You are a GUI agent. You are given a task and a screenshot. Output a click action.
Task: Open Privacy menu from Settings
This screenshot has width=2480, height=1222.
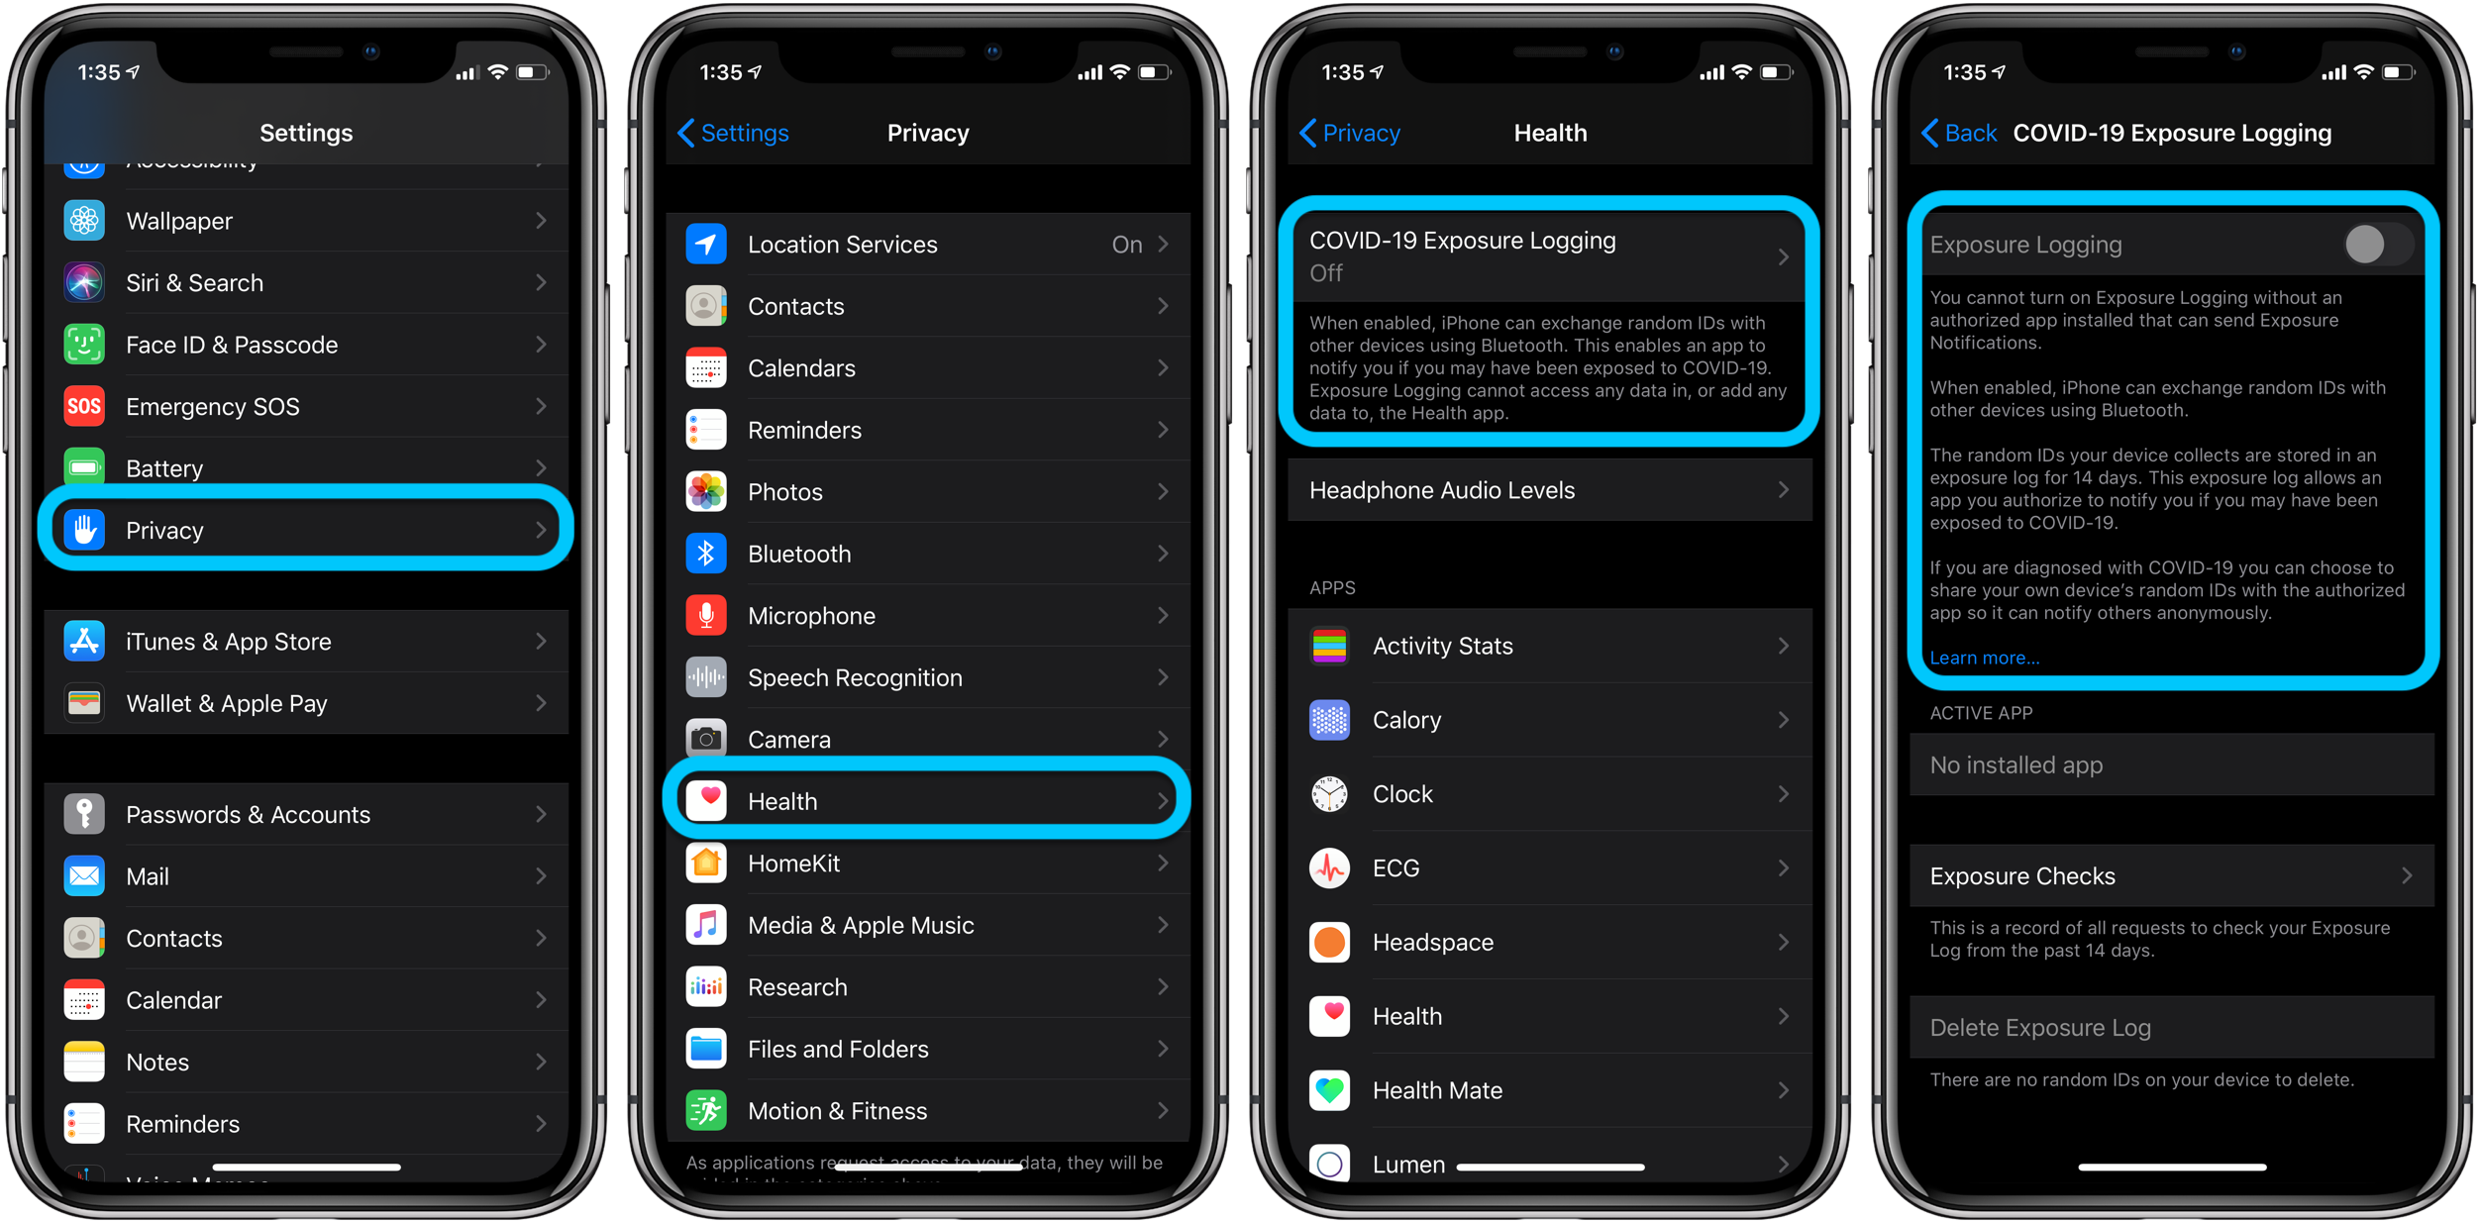tap(312, 530)
